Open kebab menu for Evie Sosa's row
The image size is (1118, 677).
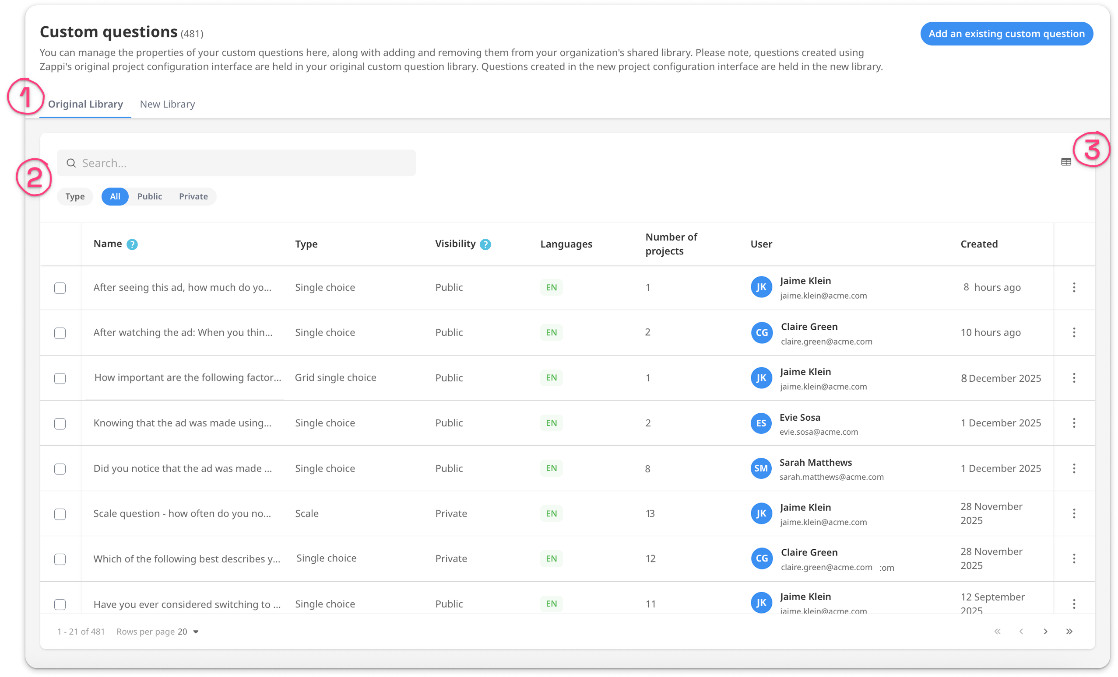click(x=1073, y=423)
